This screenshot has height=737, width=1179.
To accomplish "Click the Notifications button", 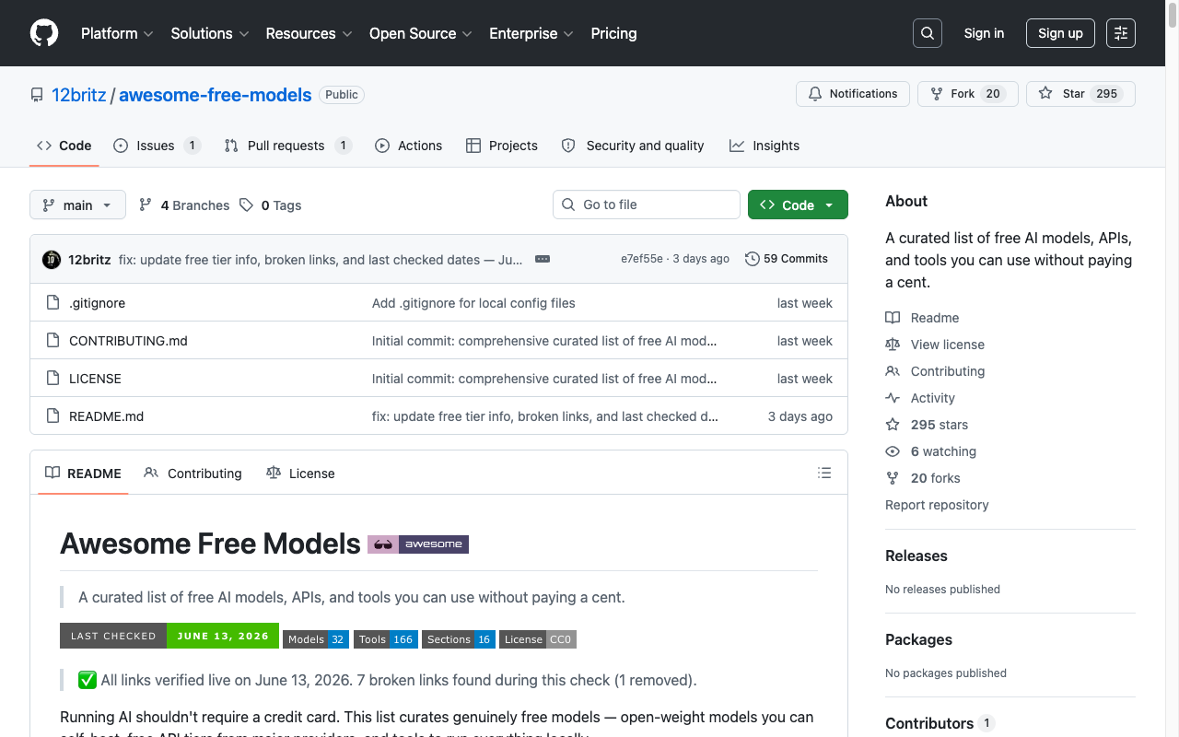I will (853, 94).
